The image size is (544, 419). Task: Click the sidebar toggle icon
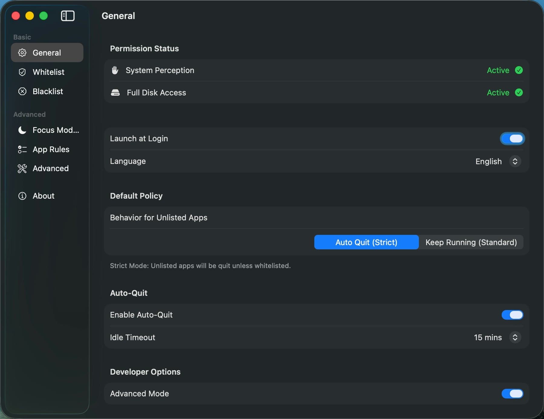pyautogui.click(x=68, y=16)
